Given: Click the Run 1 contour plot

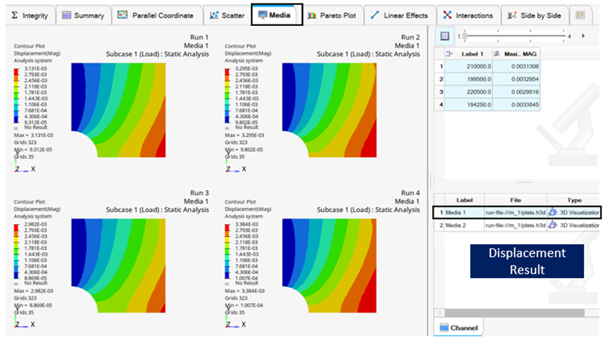Looking at the screenshot, I should [118, 110].
